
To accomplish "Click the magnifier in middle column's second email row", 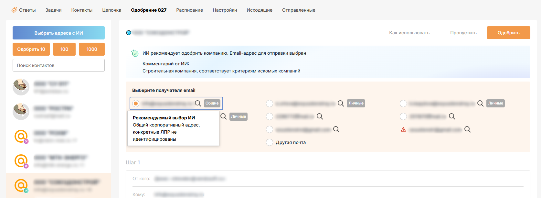I will 320,116.
